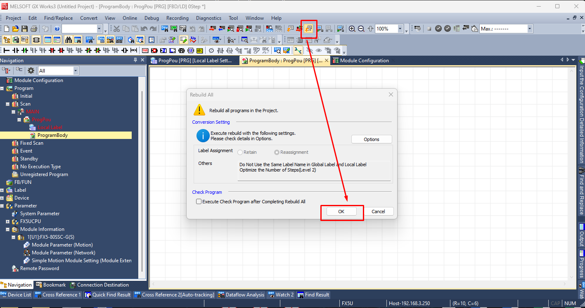
Task: Insert an open contact ladder symbol
Action: click(x=16, y=50)
